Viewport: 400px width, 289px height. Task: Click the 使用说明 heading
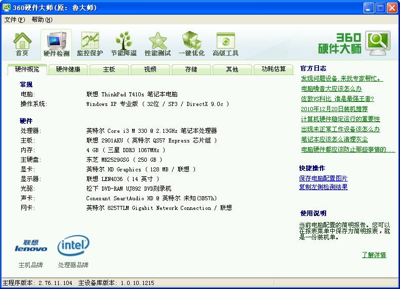pos(313,213)
